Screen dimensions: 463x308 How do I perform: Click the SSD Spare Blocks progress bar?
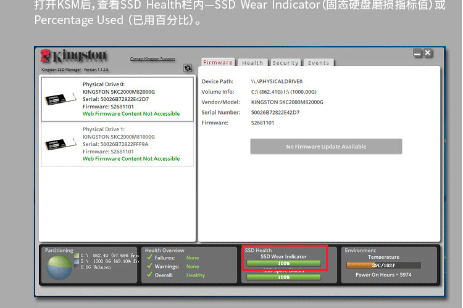click(x=283, y=277)
